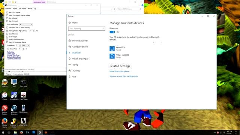
Task: Click the Uninstall VBus Driver link
Action: (x=13, y=55)
